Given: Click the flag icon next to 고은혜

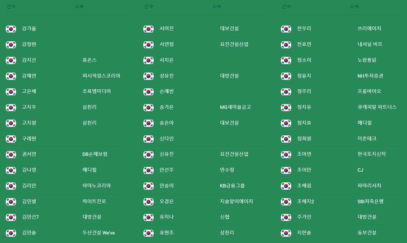Looking at the screenshot, I should [x=11, y=92].
